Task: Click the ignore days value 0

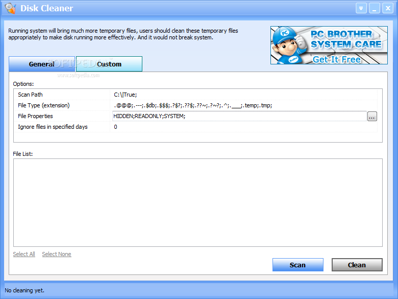Action: 115,127
